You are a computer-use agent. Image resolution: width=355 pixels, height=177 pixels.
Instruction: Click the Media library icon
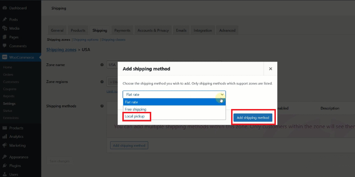[x=5, y=28]
